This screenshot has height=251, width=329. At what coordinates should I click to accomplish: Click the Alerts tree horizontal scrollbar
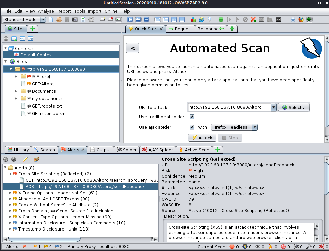[x=80, y=239]
